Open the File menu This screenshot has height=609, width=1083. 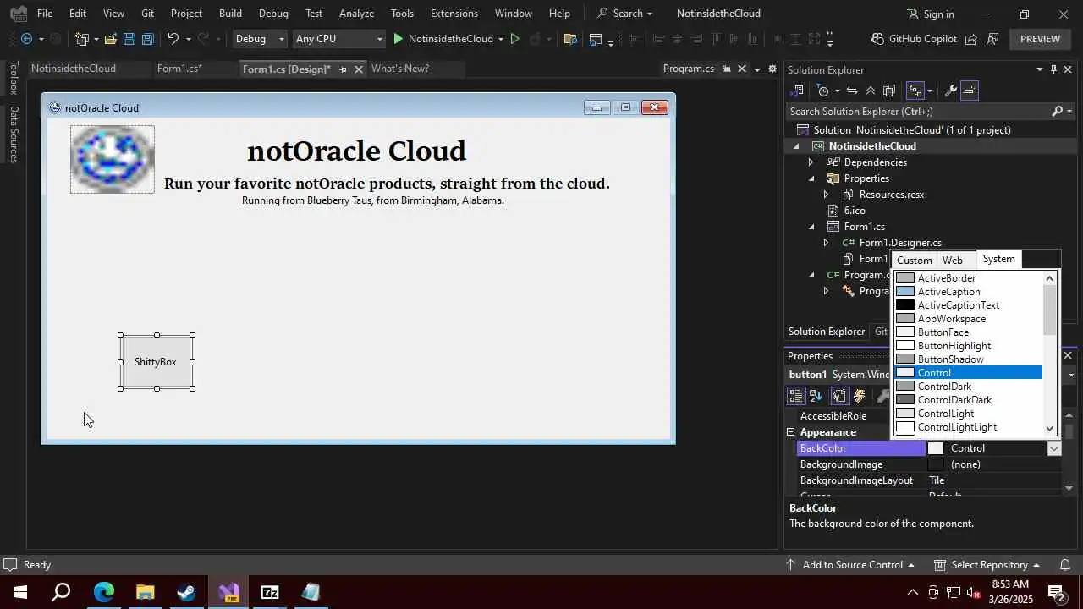point(45,14)
